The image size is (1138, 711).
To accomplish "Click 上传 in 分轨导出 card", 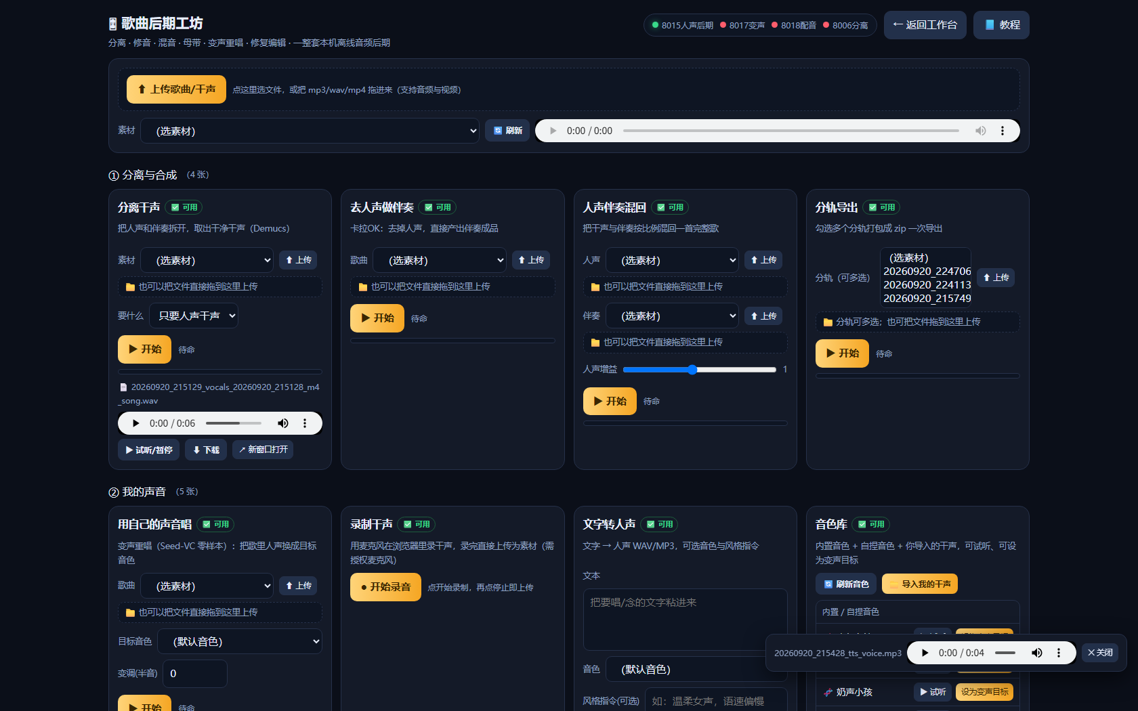I will click(x=996, y=278).
